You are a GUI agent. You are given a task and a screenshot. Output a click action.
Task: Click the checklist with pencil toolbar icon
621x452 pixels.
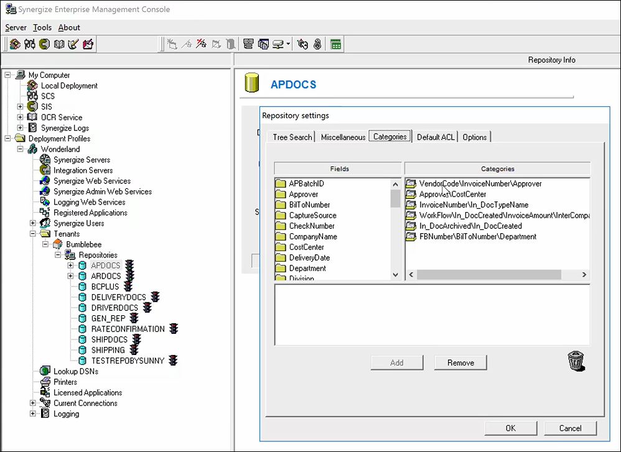pyautogui.click(x=73, y=44)
